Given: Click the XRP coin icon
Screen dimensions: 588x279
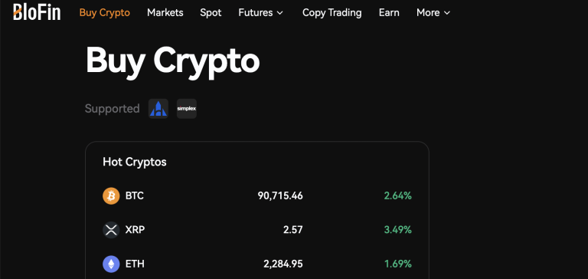Looking at the screenshot, I should [x=111, y=230].
